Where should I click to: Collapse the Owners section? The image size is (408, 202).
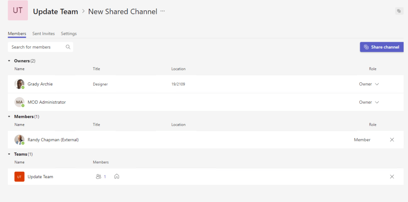click(10, 61)
